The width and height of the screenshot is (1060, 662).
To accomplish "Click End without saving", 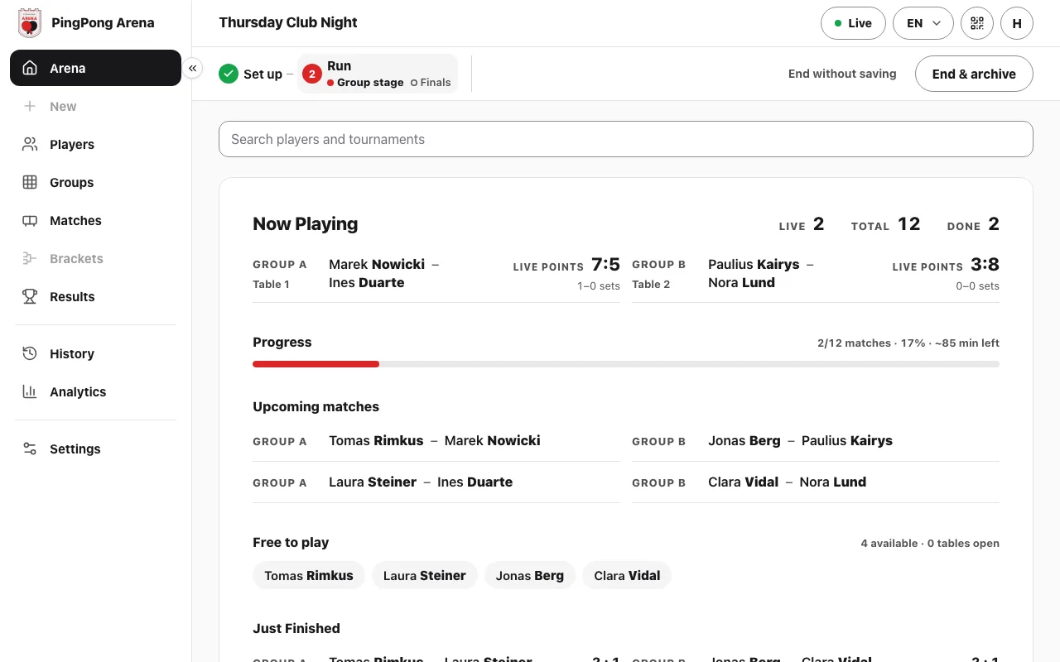I will (842, 74).
